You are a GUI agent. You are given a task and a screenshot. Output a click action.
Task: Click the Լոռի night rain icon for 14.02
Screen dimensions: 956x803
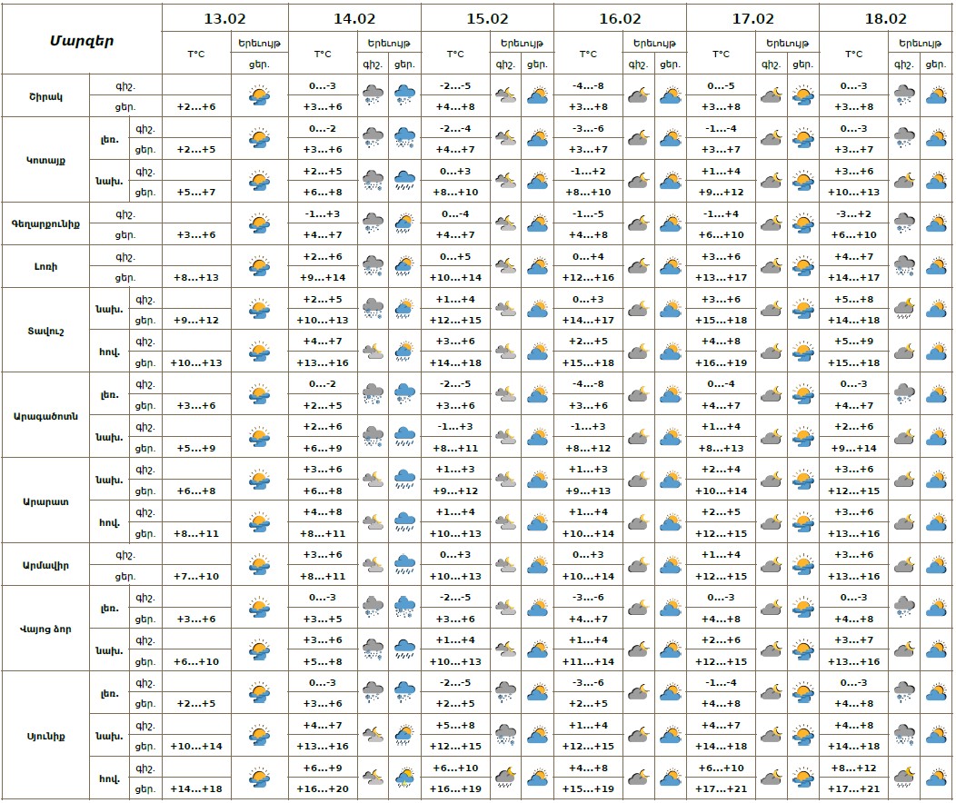pos(373,266)
